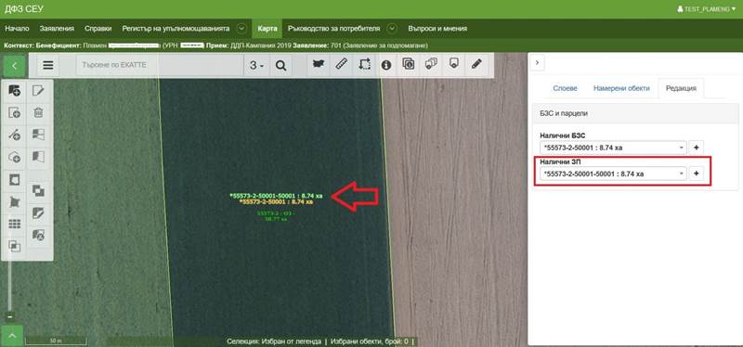Click the Избрани обекти, брой: 0 status text

pyautogui.click(x=371, y=341)
